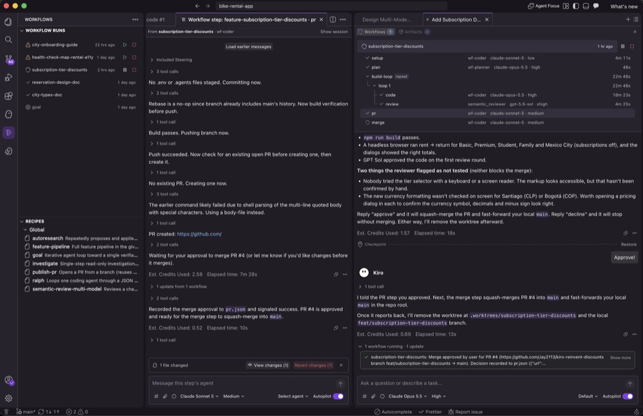Click the Agent Focus icon in title bar
This screenshot has height=416, width=643.
pos(544,6)
